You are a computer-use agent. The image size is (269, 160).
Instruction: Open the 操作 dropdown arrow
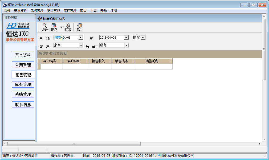pyautogui.click(x=61, y=27)
